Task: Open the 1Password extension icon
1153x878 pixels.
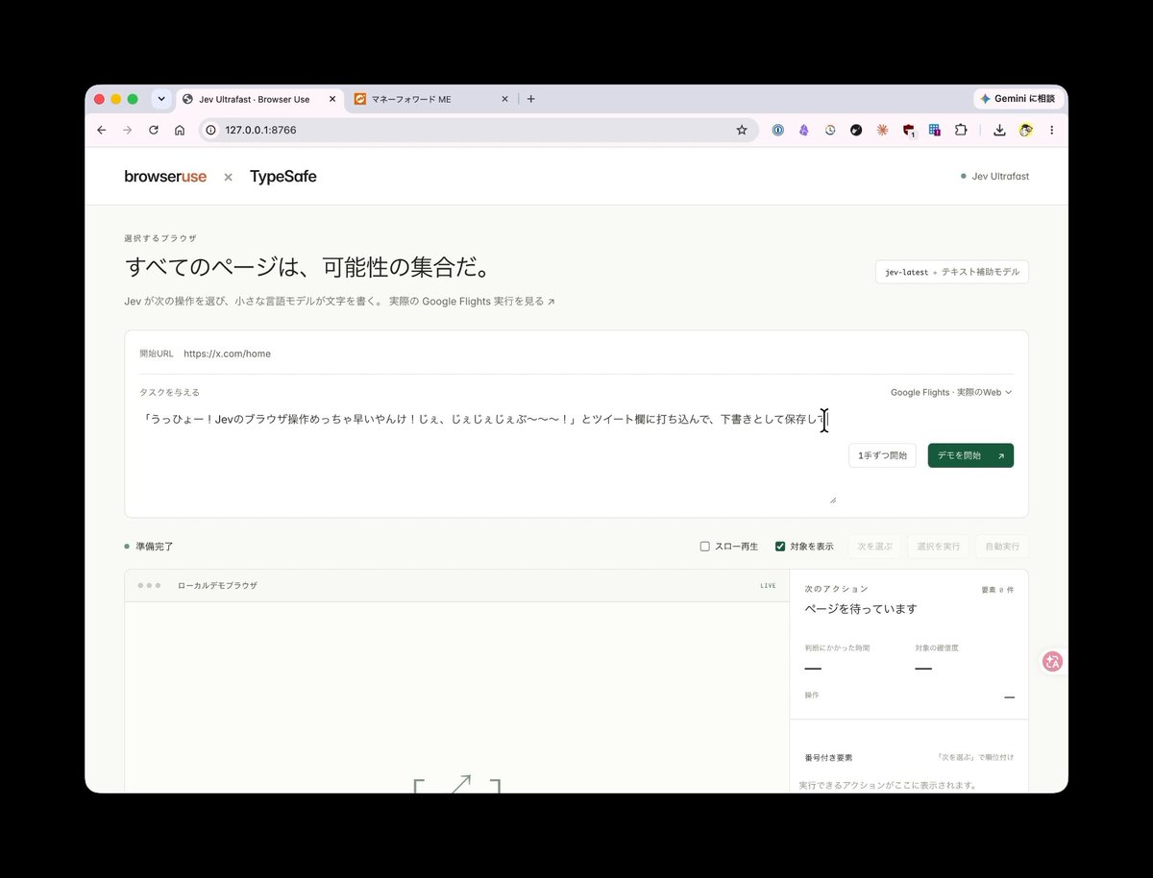Action: pos(778,130)
